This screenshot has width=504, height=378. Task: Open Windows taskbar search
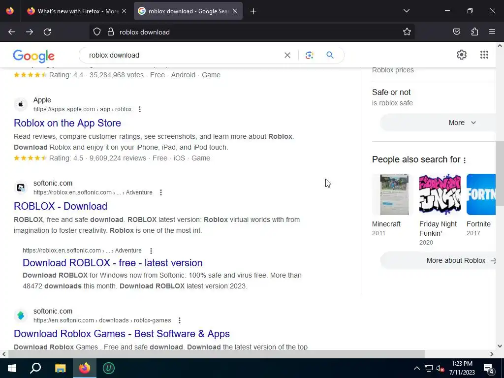pos(35,368)
